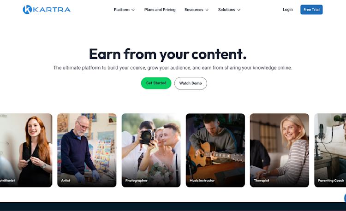Click the Login link

click(288, 10)
